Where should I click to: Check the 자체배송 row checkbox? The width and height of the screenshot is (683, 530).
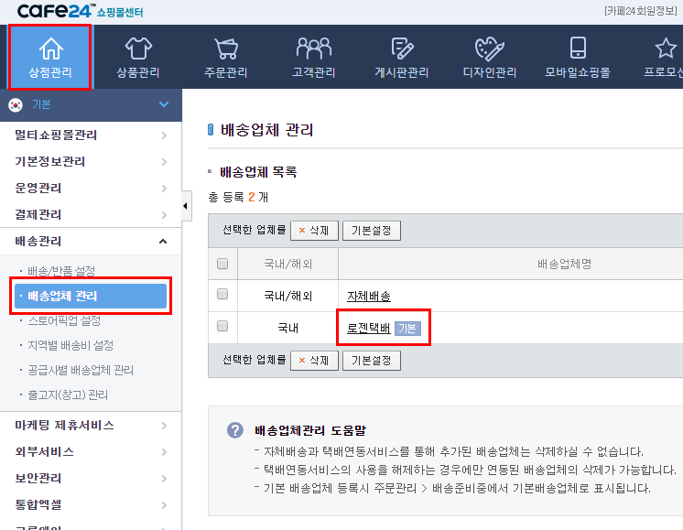(222, 295)
